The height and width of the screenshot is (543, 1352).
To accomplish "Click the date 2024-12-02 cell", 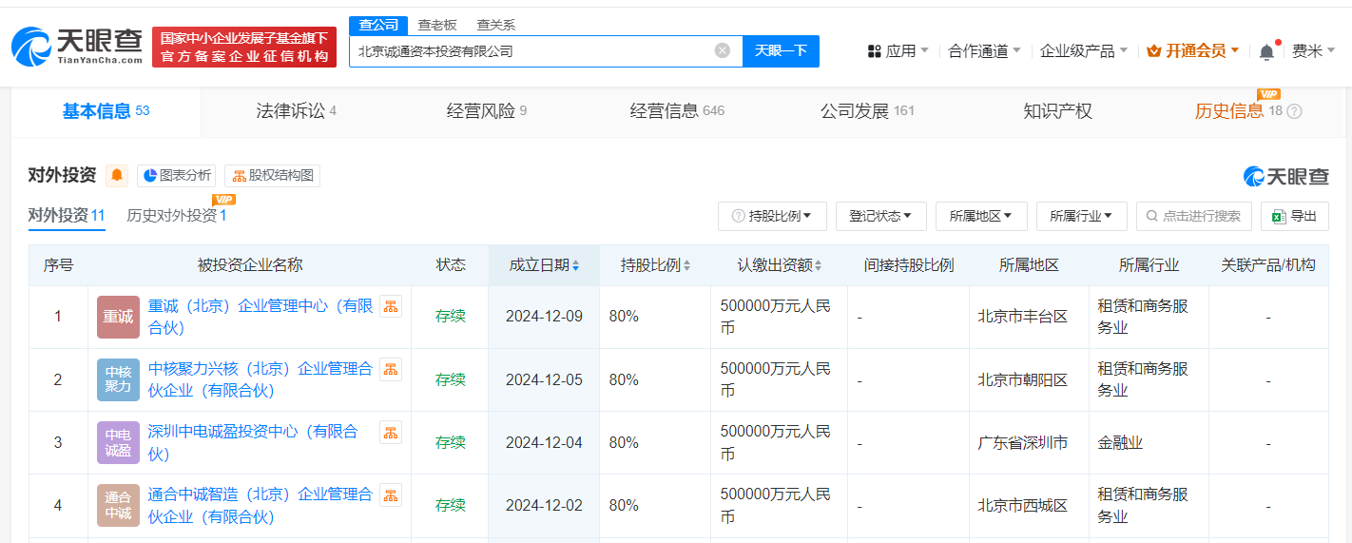I will click(544, 505).
